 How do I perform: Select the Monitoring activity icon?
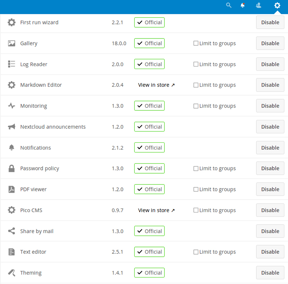[11, 106]
